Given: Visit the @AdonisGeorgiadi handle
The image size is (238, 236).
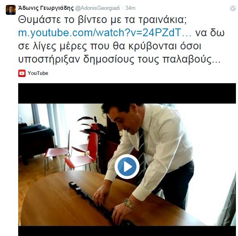Looking at the screenshot, I should (98, 8).
